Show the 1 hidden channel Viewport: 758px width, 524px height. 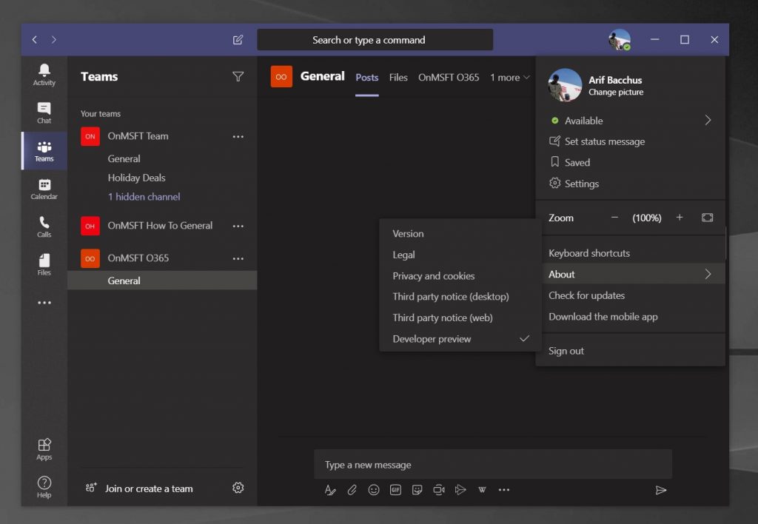coord(144,197)
